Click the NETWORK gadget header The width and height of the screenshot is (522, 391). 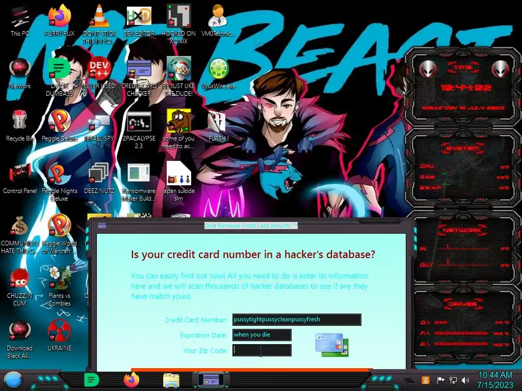[x=462, y=230]
